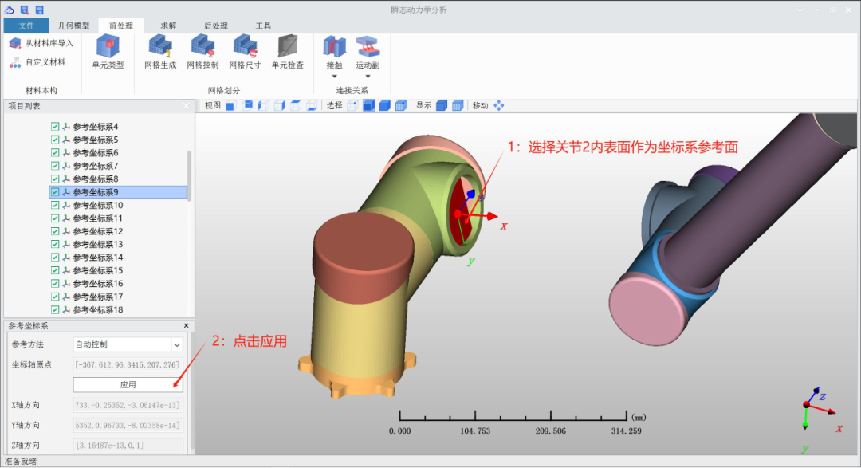
Task: Uncheck 参考坐标系5 checkbox
Action: (x=55, y=140)
